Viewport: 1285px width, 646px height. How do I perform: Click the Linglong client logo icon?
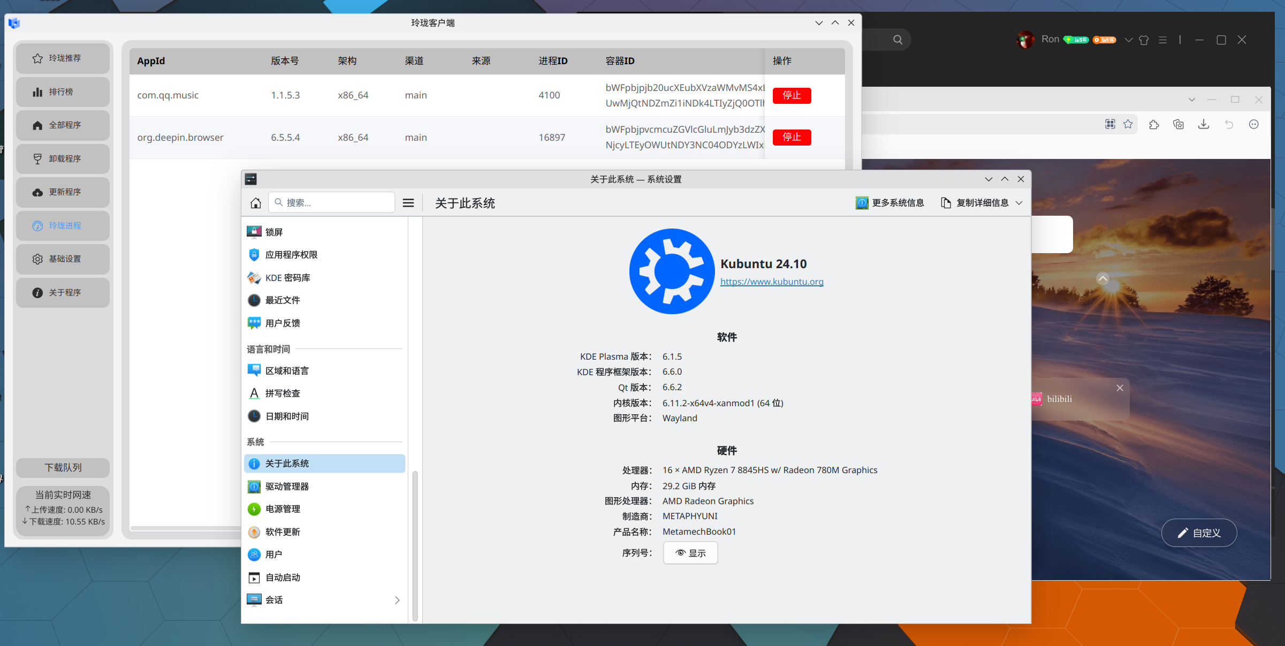pos(14,23)
